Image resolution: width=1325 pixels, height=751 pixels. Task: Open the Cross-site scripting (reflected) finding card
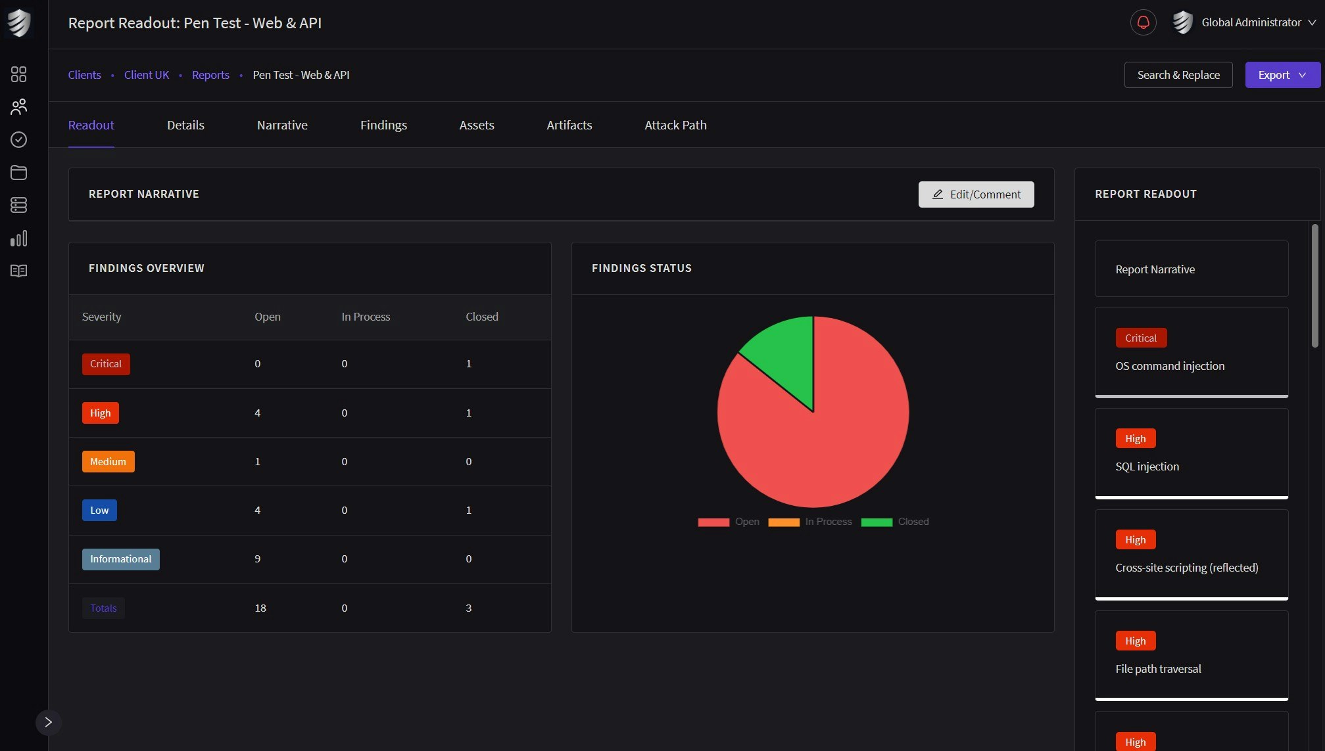[1192, 555]
